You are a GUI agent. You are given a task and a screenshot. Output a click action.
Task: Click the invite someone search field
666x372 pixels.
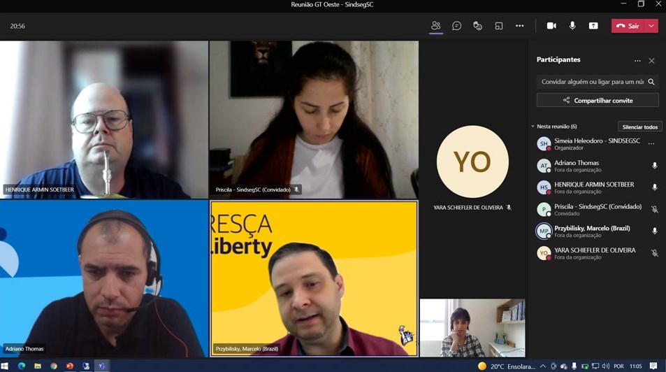(x=591, y=82)
